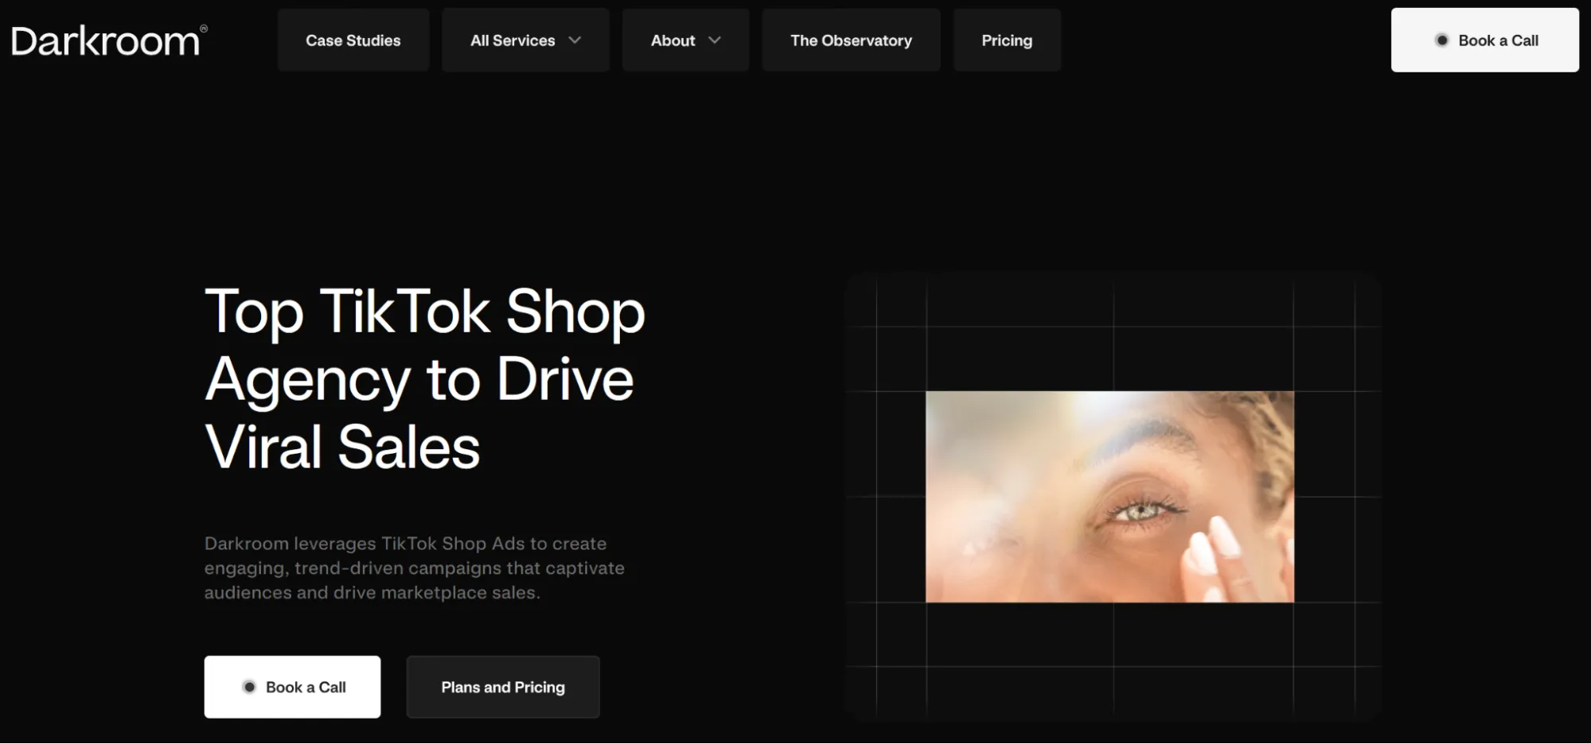Click the Darkroom leverages TikTok Shop Ads paragraph
This screenshot has height=744, width=1591.
click(x=415, y=568)
